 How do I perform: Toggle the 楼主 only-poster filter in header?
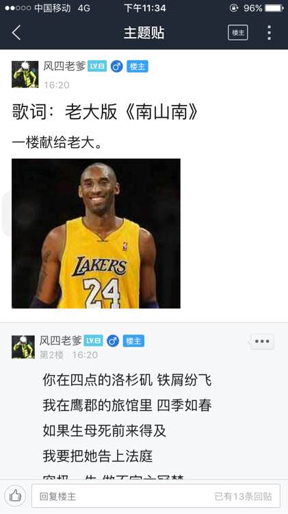[238, 33]
